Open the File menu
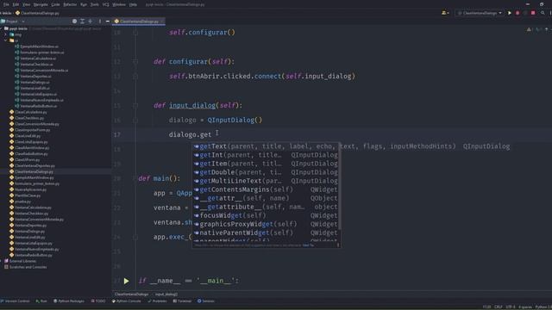 6,4
